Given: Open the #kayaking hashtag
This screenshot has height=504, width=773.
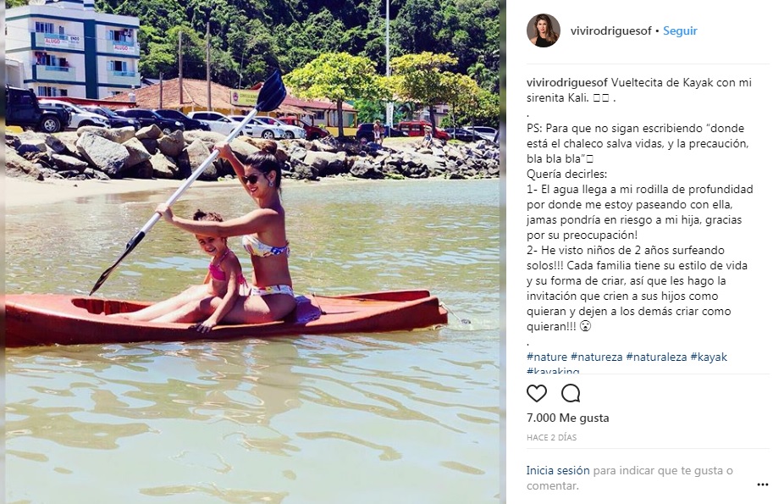Looking at the screenshot, I should (553, 370).
